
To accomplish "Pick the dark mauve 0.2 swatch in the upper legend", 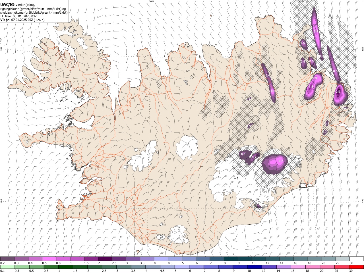I will click(7, 259).
